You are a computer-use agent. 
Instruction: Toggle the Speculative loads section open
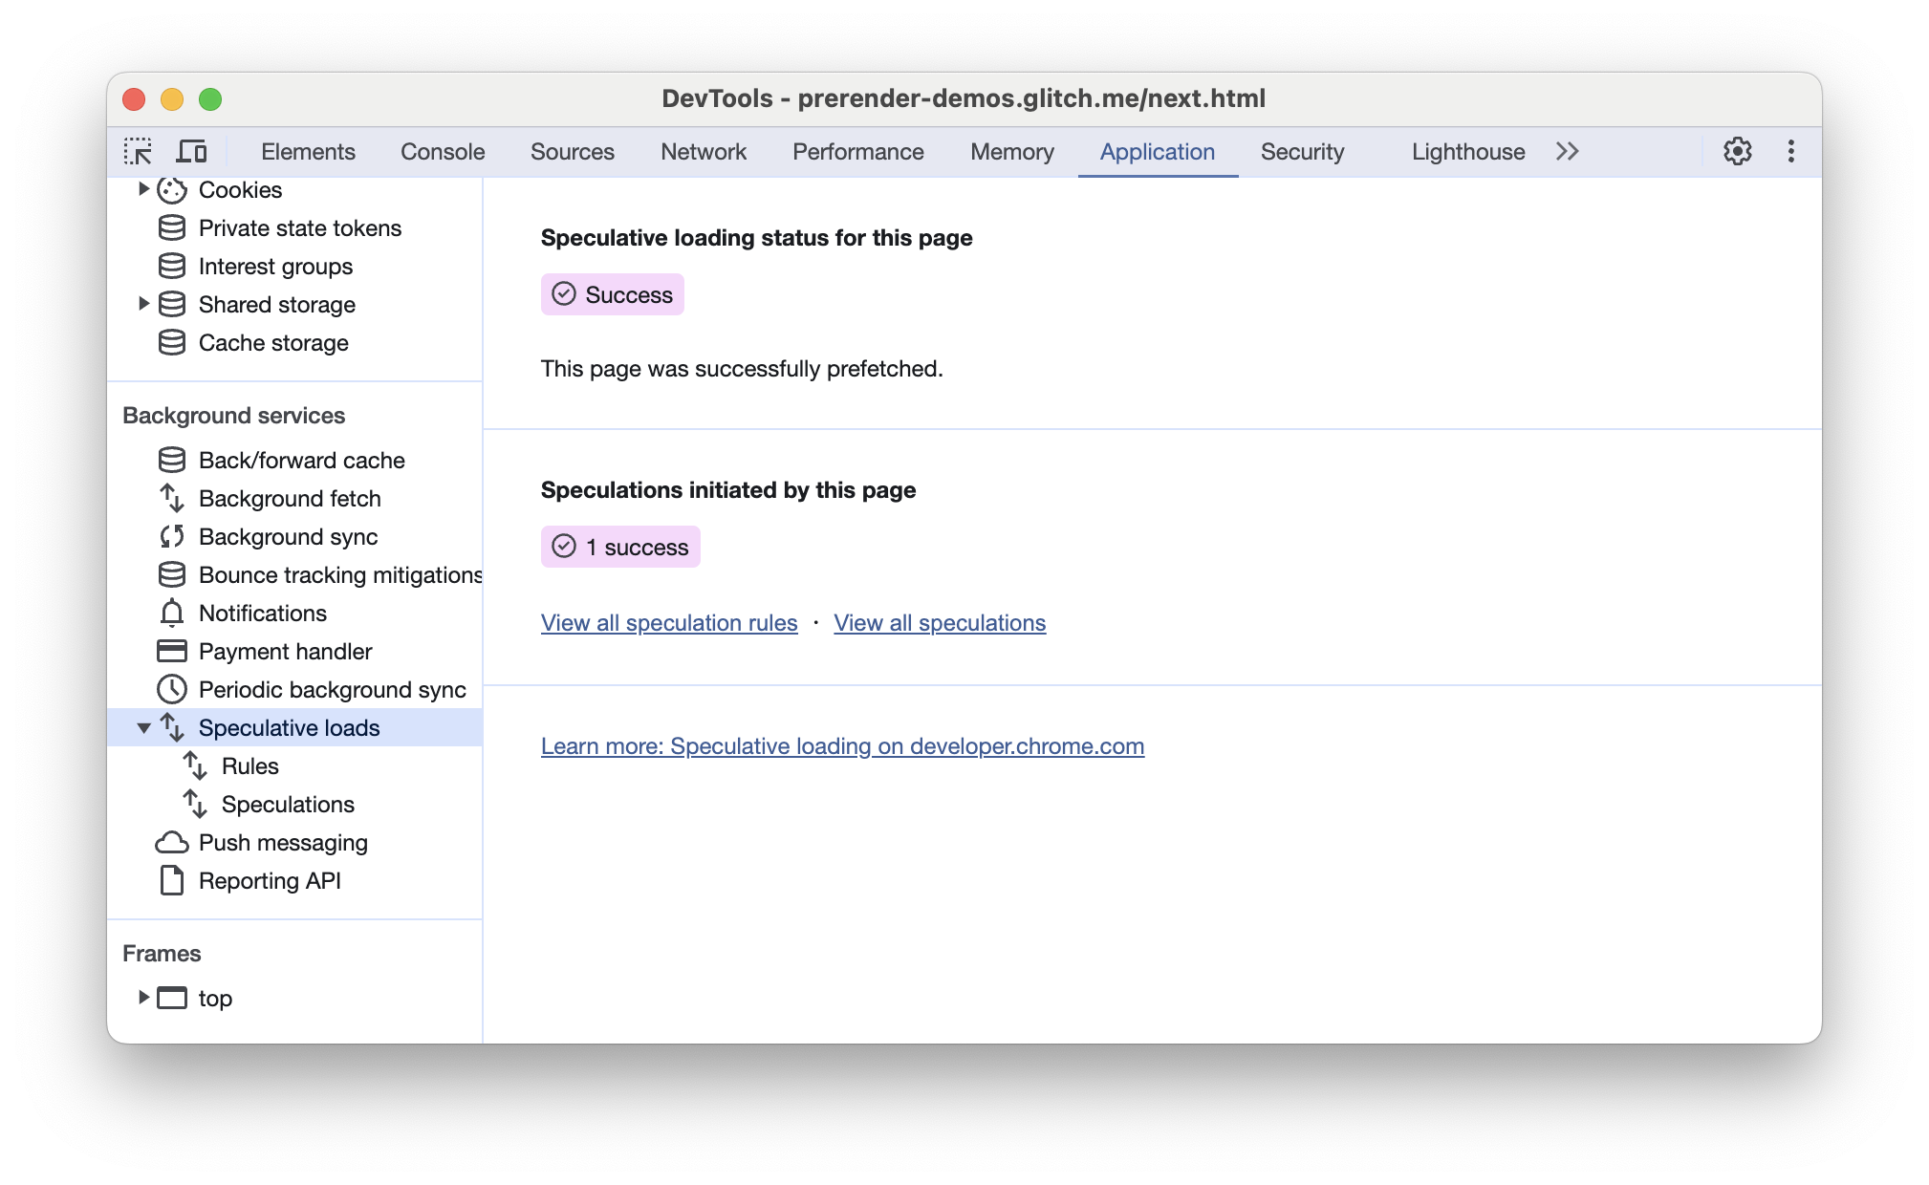[x=143, y=727]
